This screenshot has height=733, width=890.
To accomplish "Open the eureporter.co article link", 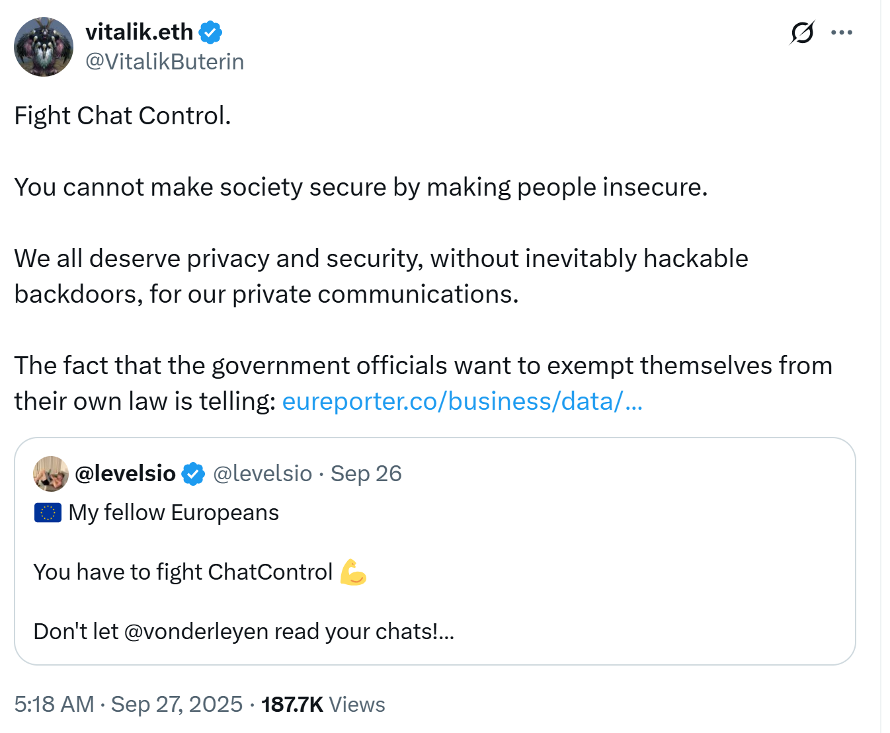I will click(462, 401).
